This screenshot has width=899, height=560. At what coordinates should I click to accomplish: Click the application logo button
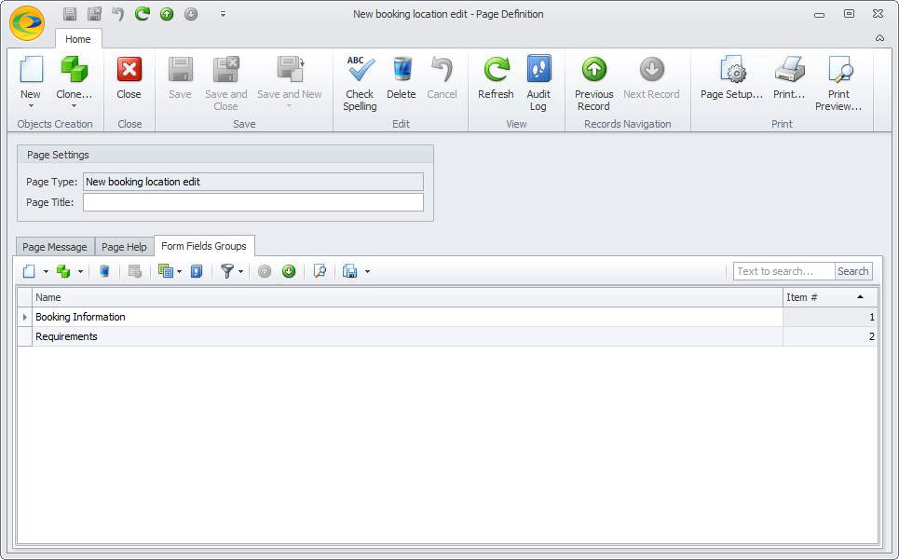tap(27, 23)
